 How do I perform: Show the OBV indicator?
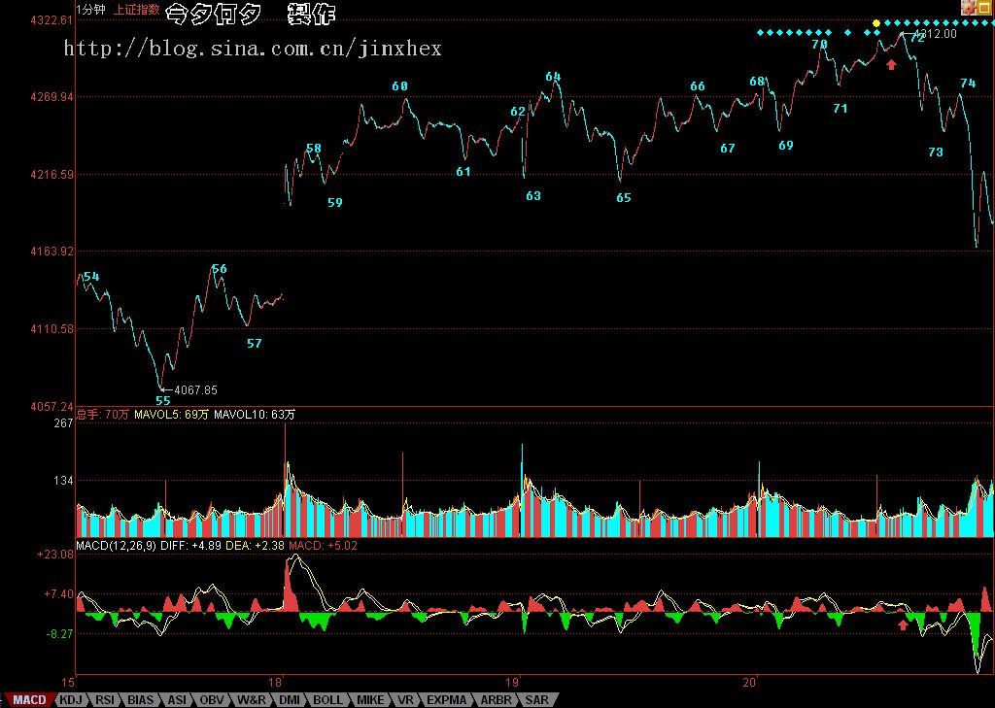coord(212,699)
